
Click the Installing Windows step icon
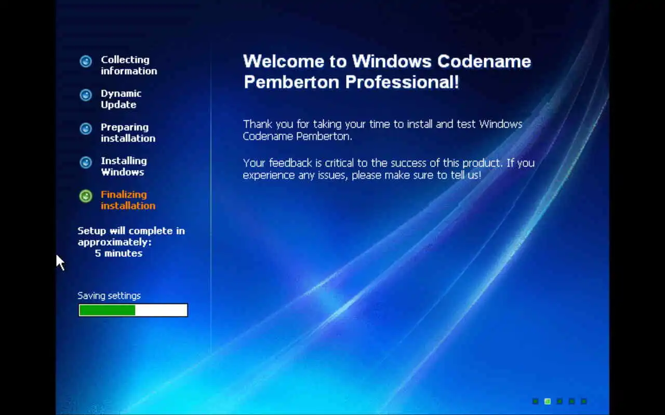[x=86, y=163]
